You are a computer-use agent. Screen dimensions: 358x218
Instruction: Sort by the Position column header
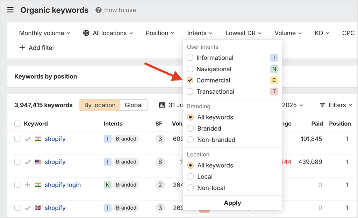[x=340, y=124]
